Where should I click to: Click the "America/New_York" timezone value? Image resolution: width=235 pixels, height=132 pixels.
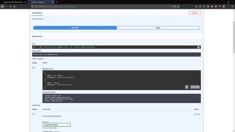tap(65, 85)
